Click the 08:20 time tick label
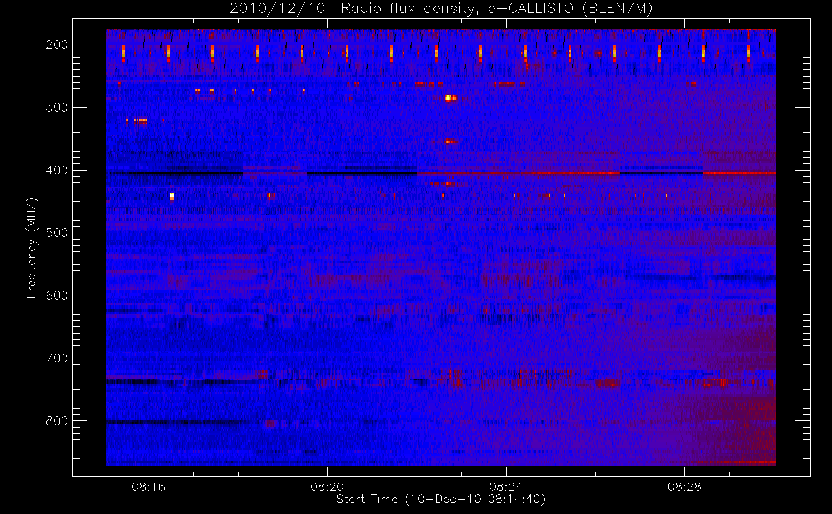The height and width of the screenshot is (514, 832). [328, 487]
